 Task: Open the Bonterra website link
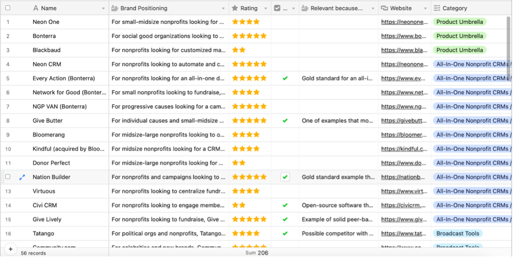tap(403, 36)
